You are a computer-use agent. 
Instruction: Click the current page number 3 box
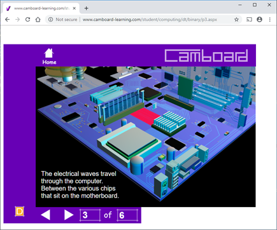pyautogui.click(x=90, y=215)
